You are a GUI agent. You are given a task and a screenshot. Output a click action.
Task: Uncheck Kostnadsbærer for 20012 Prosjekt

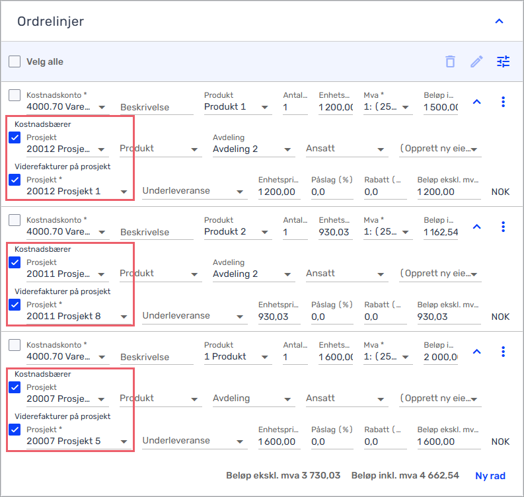15,137
